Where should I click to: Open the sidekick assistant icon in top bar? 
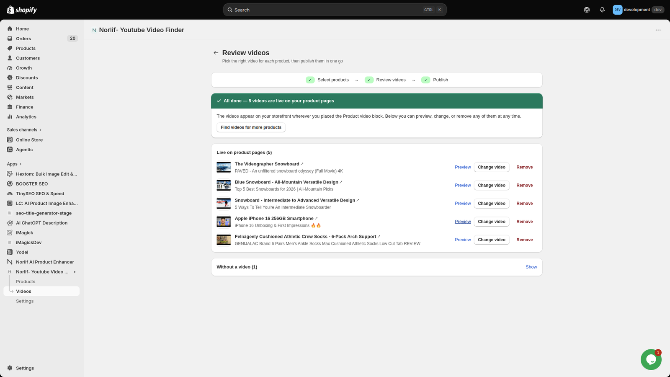tap(587, 10)
